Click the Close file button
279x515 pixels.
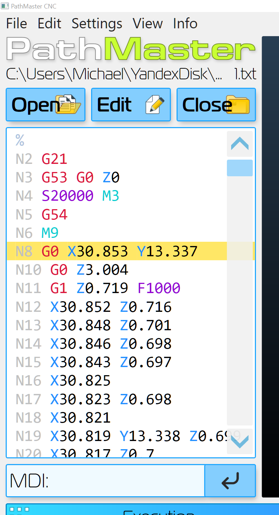(216, 105)
